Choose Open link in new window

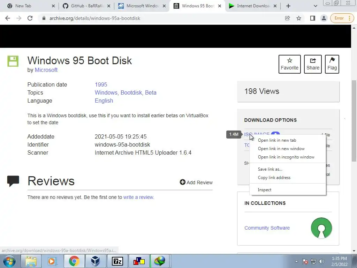pyautogui.click(x=288, y=149)
